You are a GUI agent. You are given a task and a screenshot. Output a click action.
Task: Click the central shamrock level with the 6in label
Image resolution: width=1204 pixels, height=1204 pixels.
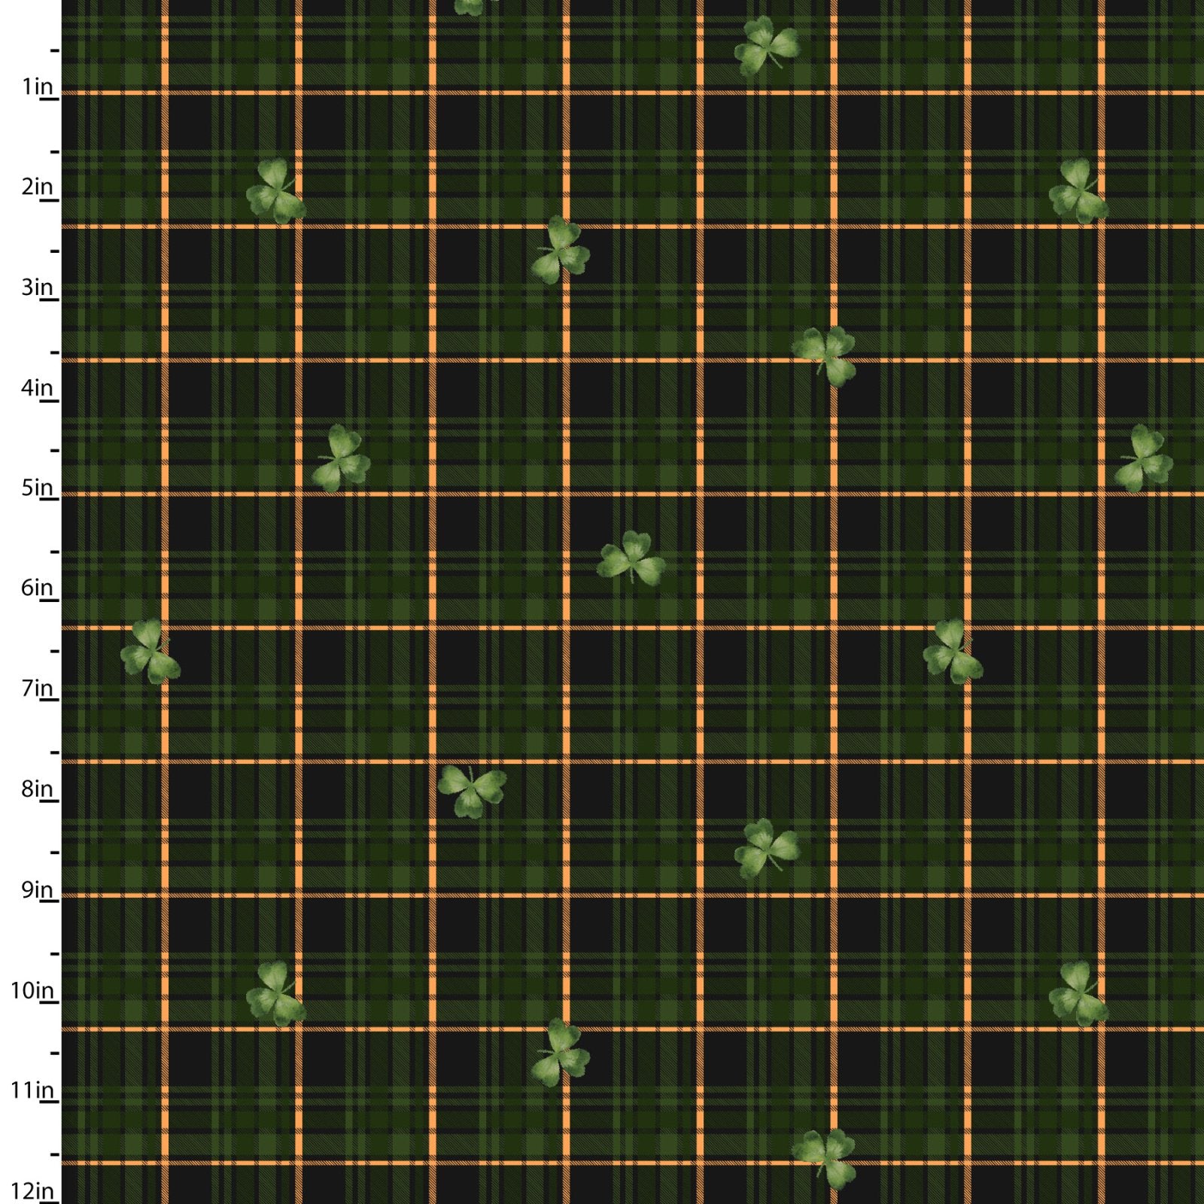click(631, 558)
